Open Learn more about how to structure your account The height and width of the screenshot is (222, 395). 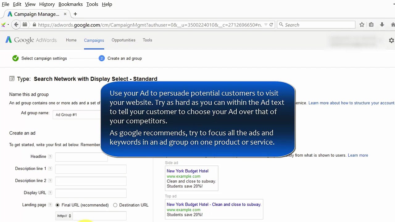click(351, 103)
